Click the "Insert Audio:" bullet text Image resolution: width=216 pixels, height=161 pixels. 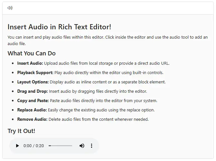click(x=30, y=63)
